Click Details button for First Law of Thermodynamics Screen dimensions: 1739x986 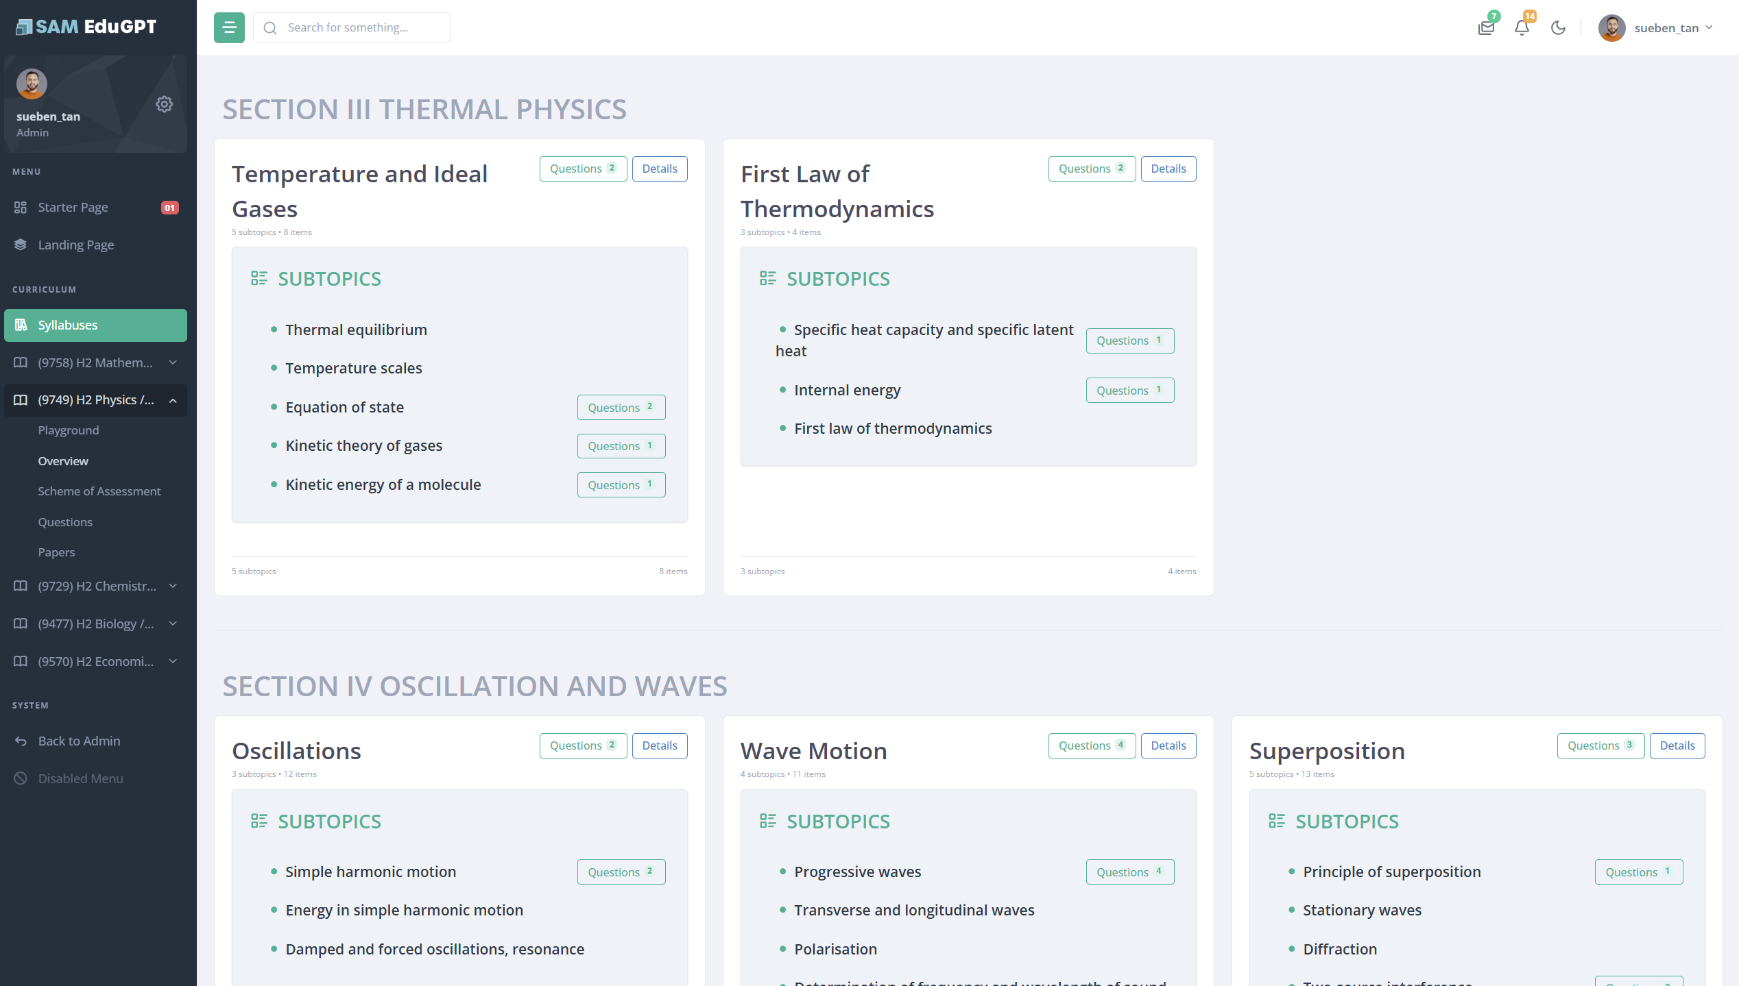pos(1168,169)
